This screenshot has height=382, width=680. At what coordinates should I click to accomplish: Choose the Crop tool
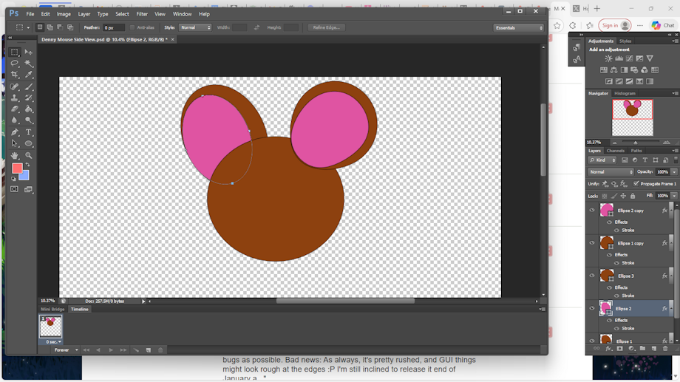(15, 75)
